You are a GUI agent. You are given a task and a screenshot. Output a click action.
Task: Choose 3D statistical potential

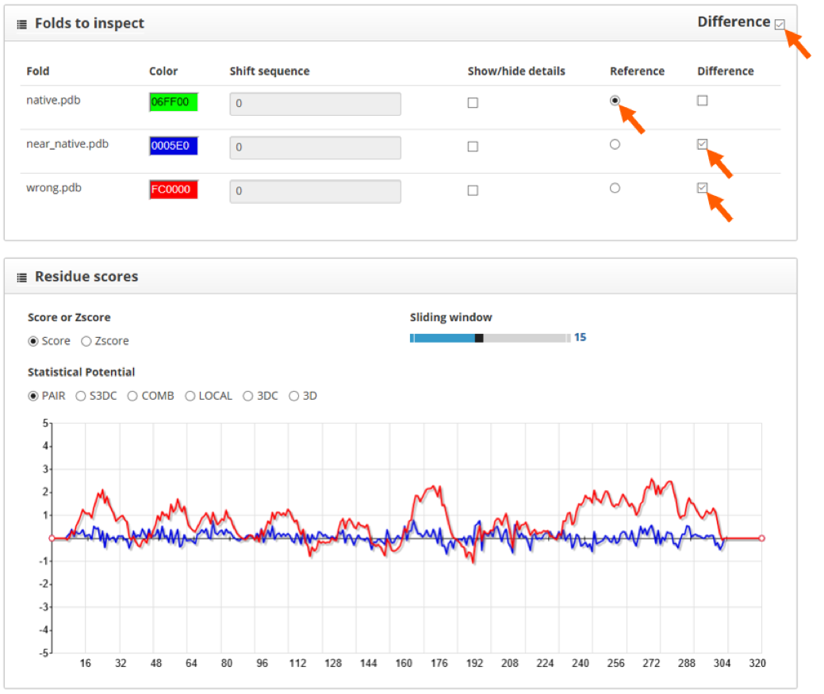[293, 396]
